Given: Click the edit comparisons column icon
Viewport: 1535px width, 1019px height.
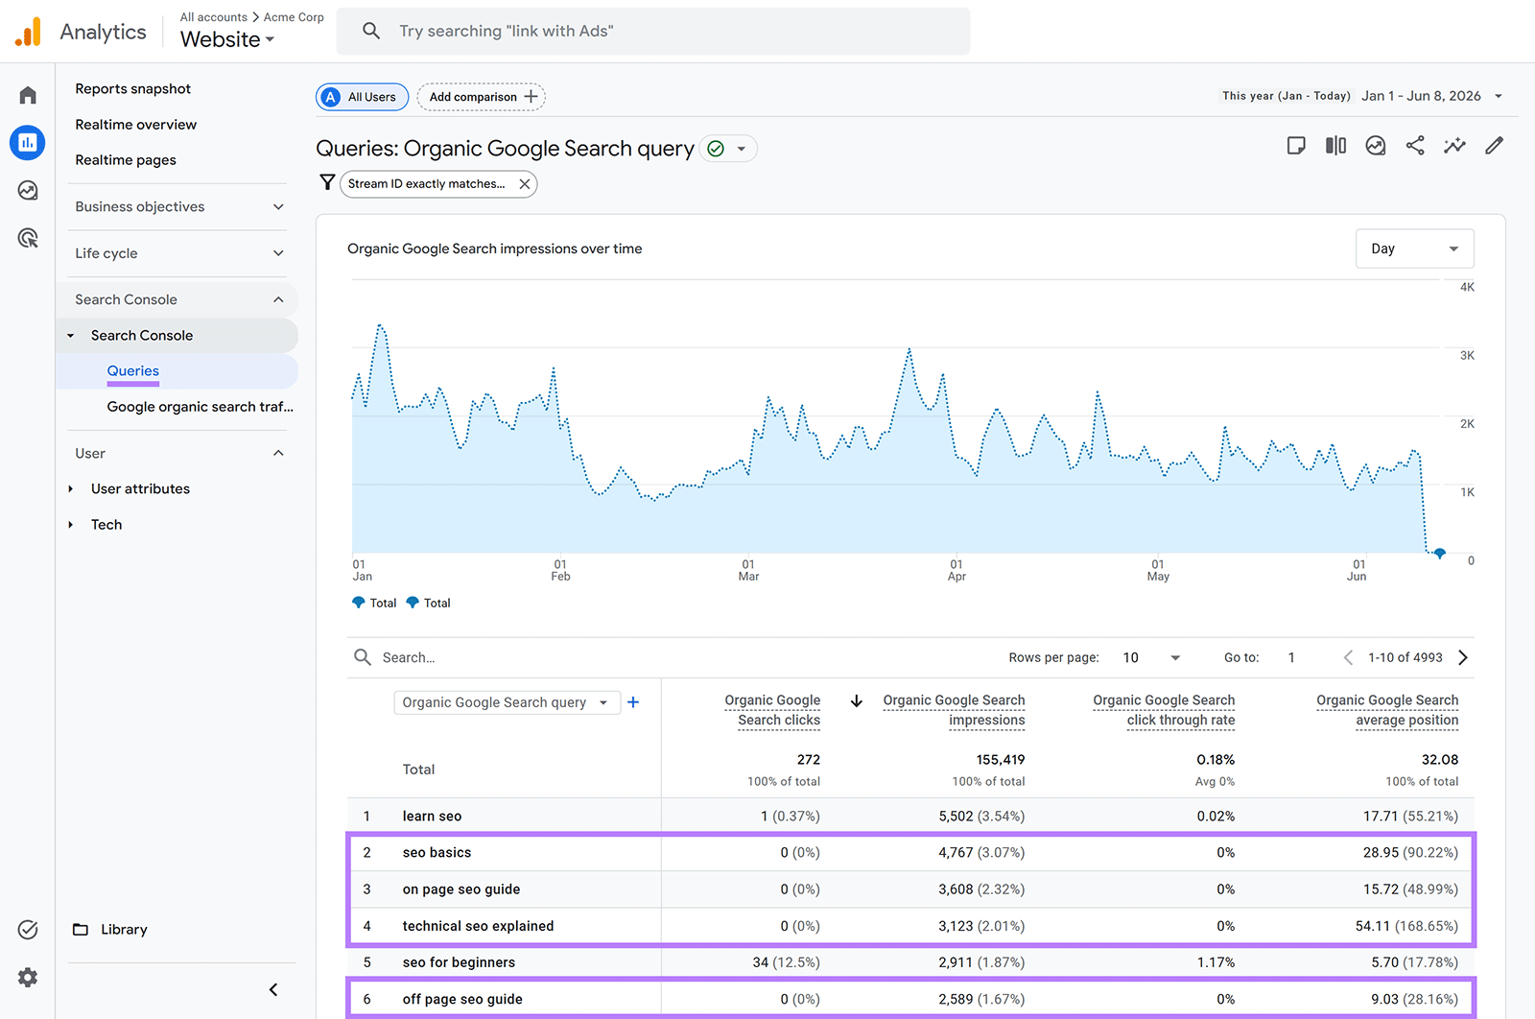Looking at the screenshot, I should (x=1335, y=146).
